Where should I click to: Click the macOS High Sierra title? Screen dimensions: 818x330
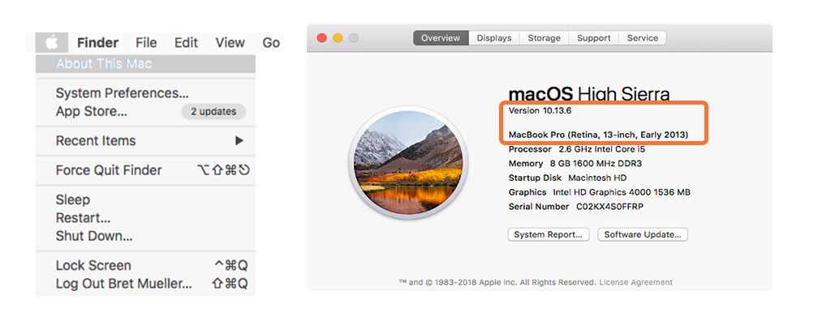pyautogui.click(x=589, y=94)
